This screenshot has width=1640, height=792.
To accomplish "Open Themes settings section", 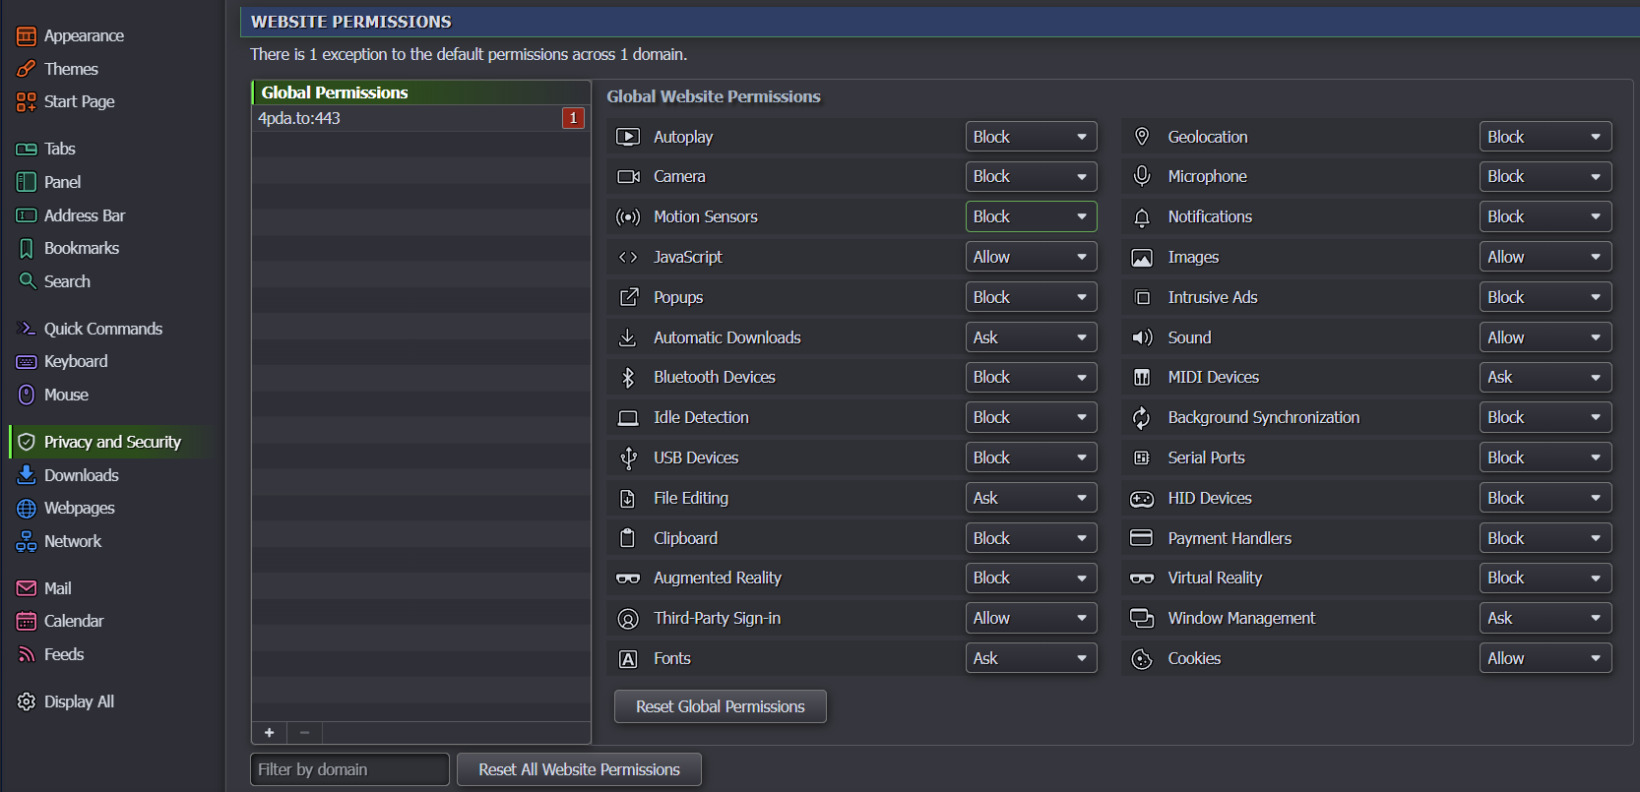I will 58,69.
